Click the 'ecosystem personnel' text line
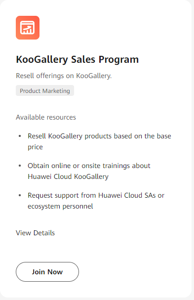 [60, 206]
